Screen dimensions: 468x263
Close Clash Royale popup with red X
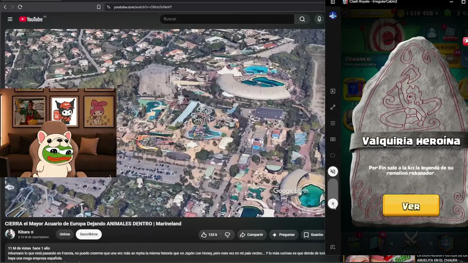pyautogui.click(x=465, y=41)
